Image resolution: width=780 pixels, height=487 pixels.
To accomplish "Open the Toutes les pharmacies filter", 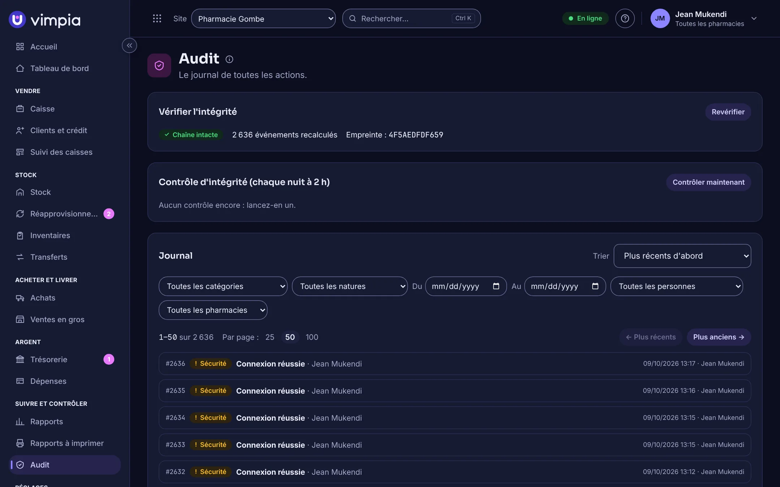I will [213, 310].
